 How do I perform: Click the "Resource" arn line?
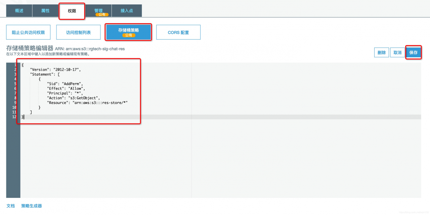coord(87,103)
